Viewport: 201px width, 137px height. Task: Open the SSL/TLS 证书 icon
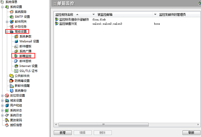(x=16, y=71)
